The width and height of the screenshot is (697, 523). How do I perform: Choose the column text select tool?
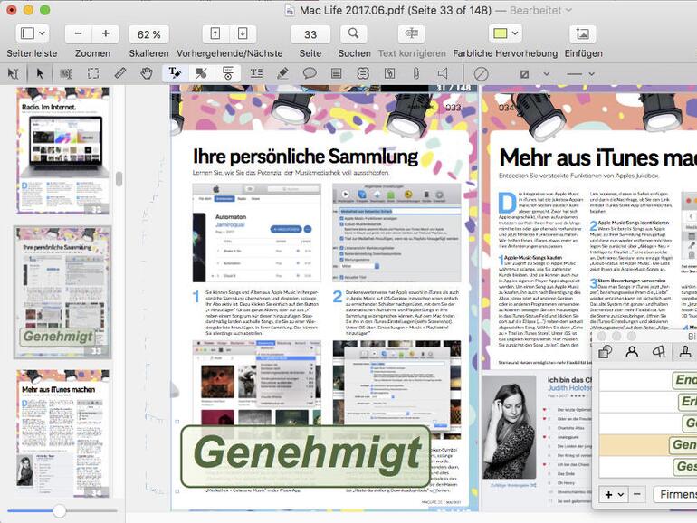66,73
